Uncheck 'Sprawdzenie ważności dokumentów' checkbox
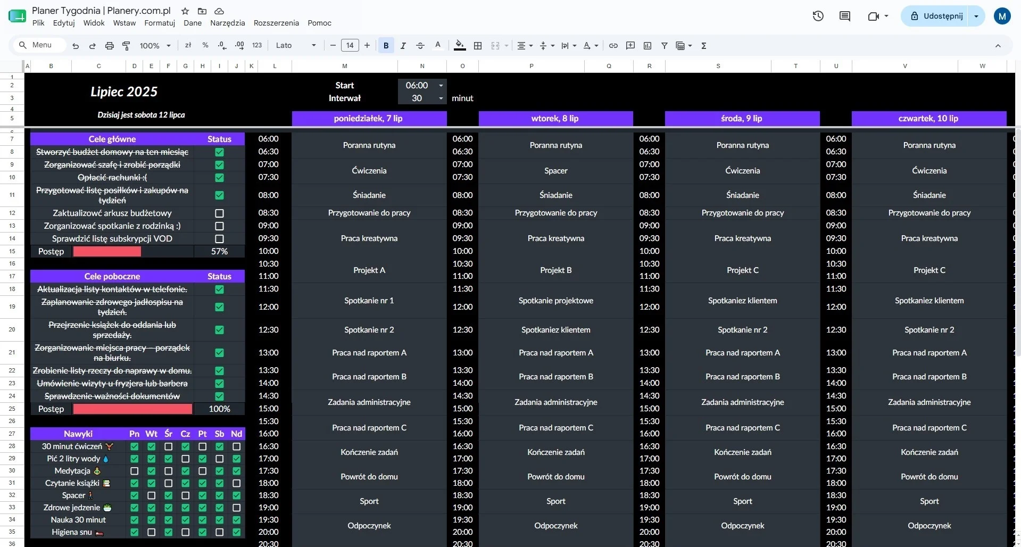This screenshot has height=547, width=1021. (x=219, y=396)
